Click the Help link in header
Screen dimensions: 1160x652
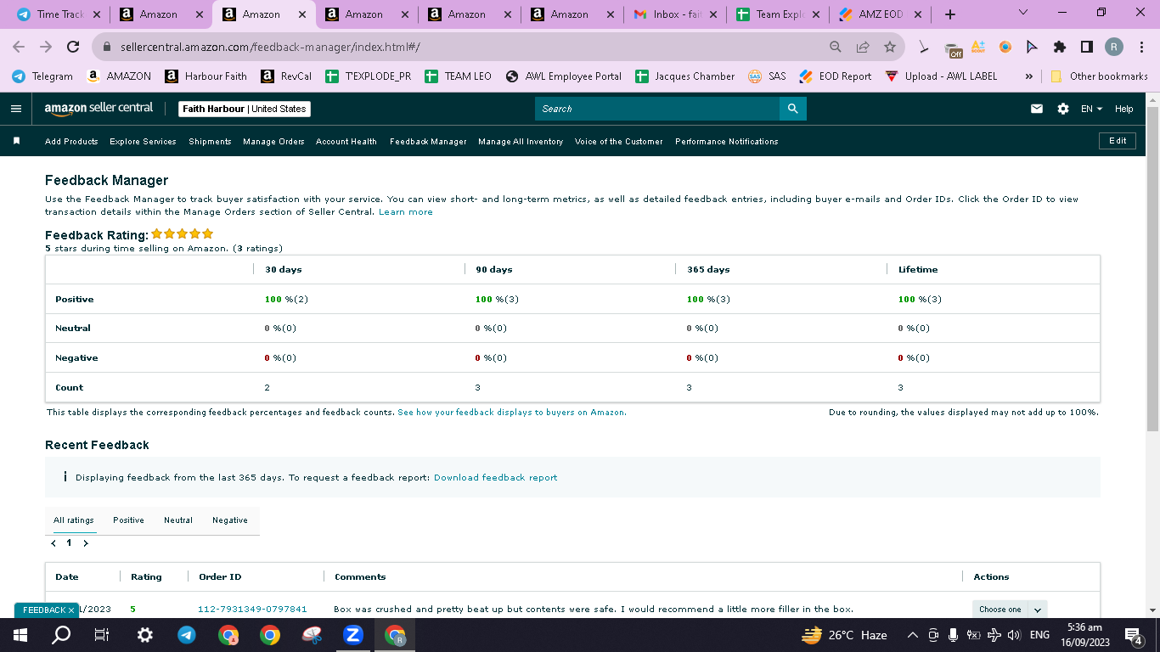click(x=1123, y=109)
